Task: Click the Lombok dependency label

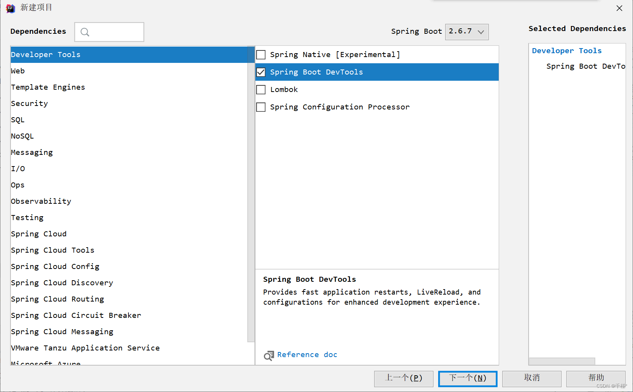Action: click(284, 90)
